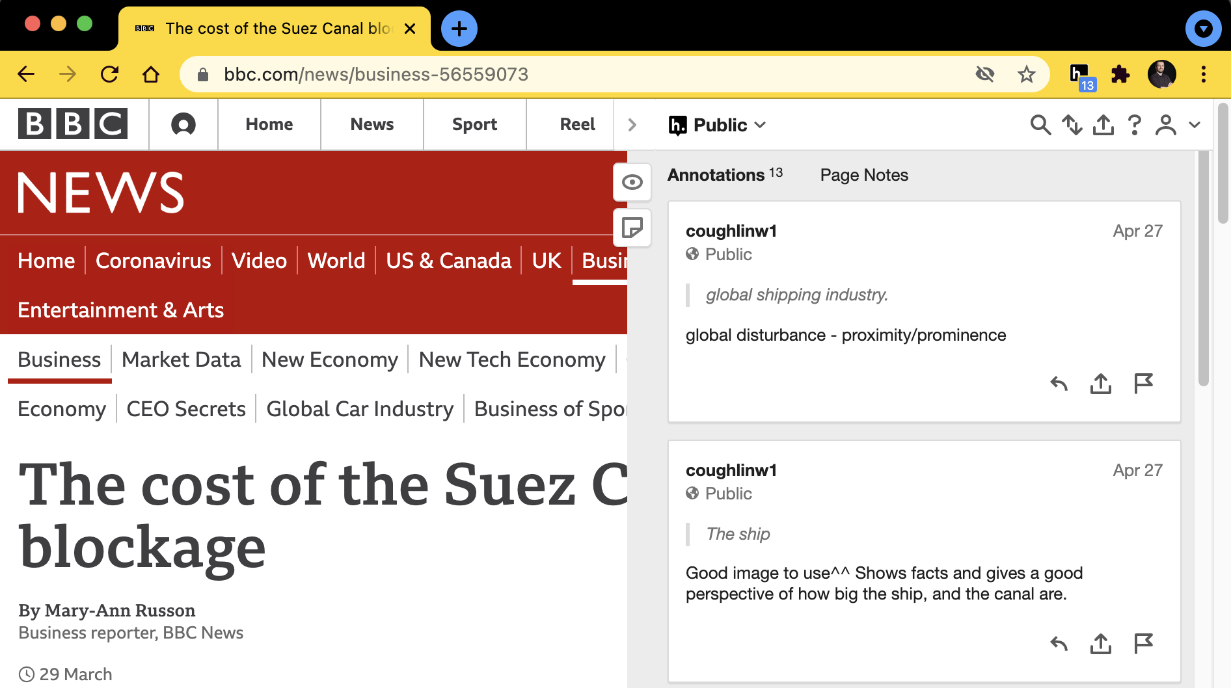Click the sidebar annotations scrollbar
The width and height of the screenshot is (1231, 688).
(1204, 268)
